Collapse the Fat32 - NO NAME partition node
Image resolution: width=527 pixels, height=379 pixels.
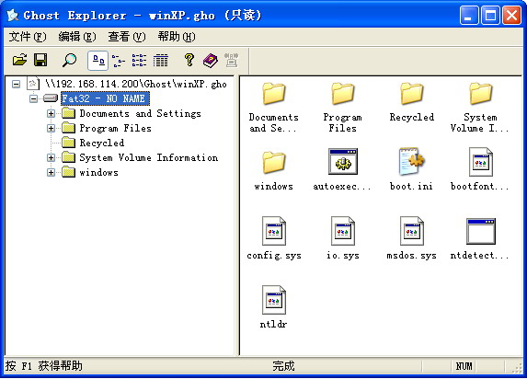coord(33,98)
